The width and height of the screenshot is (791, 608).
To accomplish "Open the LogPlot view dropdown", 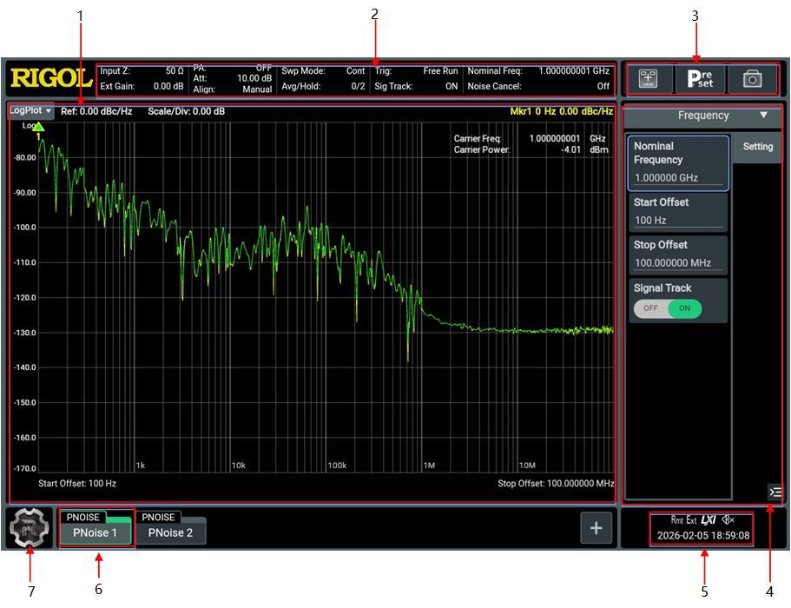I will pyautogui.click(x=30, y=110).
